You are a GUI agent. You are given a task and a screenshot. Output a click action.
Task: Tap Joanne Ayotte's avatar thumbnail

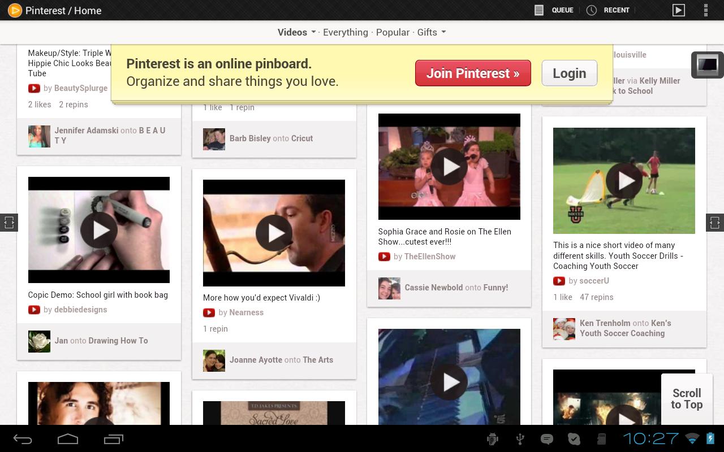click(214, 360)
